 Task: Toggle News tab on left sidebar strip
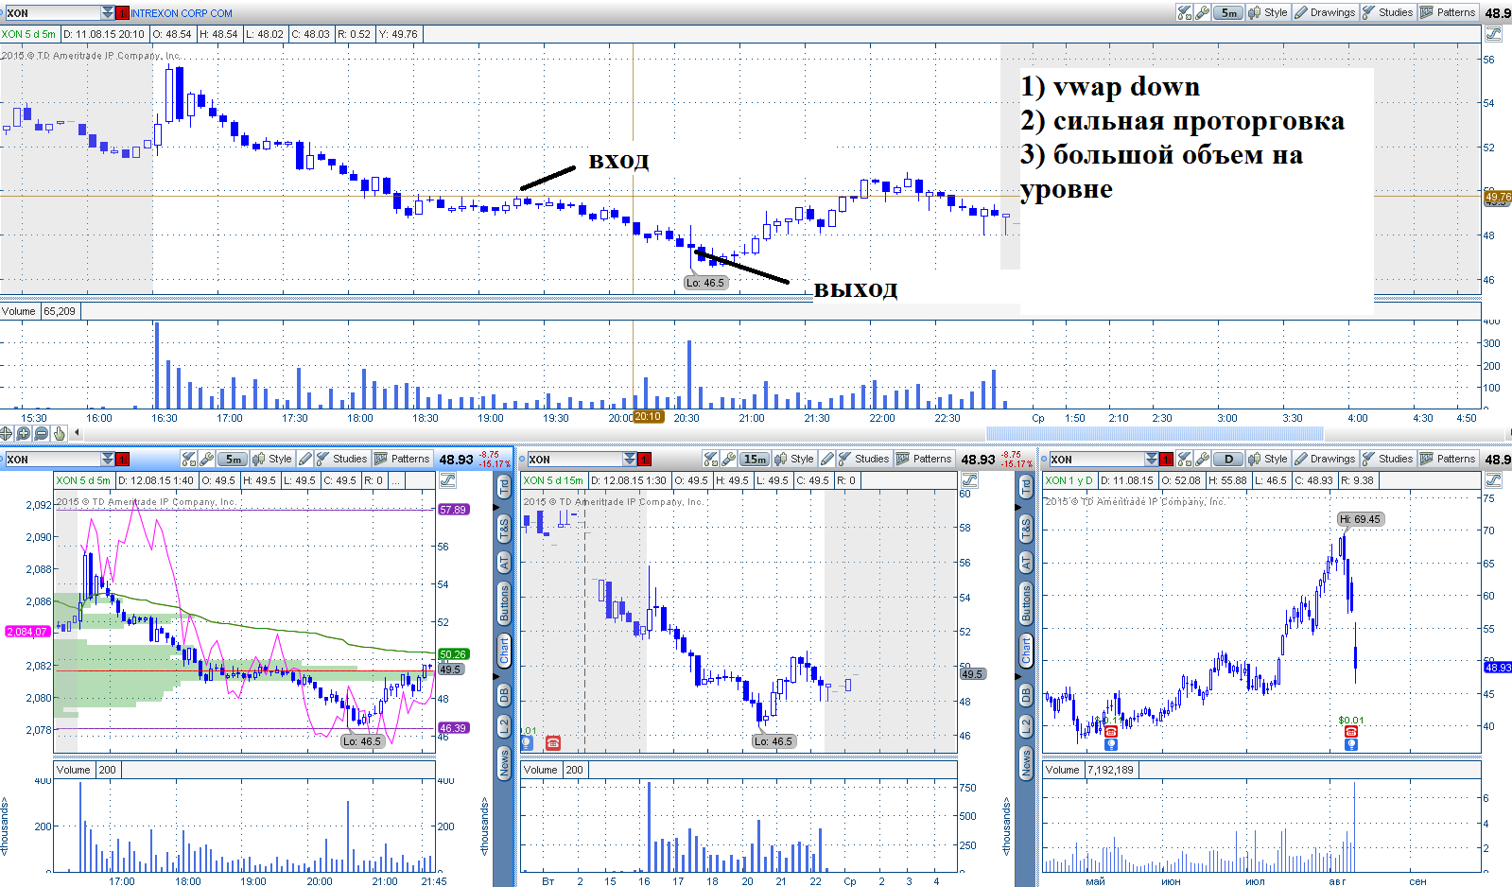(x=504, y=761)
